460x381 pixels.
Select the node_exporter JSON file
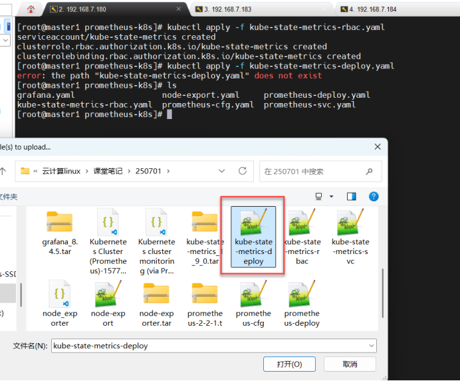coord(59,295)
